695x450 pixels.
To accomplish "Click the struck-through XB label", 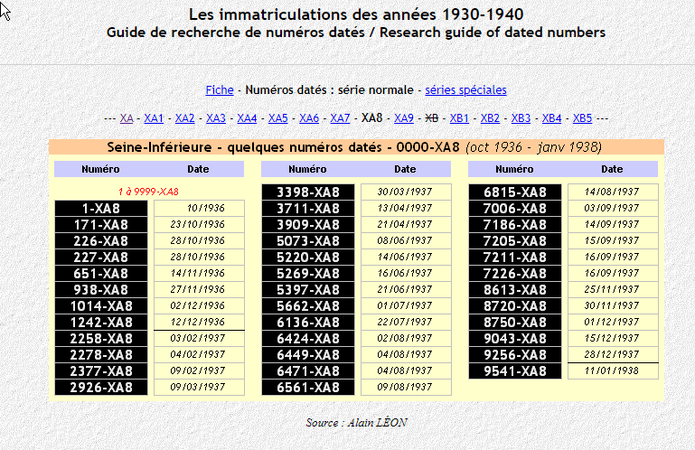I will pos(432,118).
